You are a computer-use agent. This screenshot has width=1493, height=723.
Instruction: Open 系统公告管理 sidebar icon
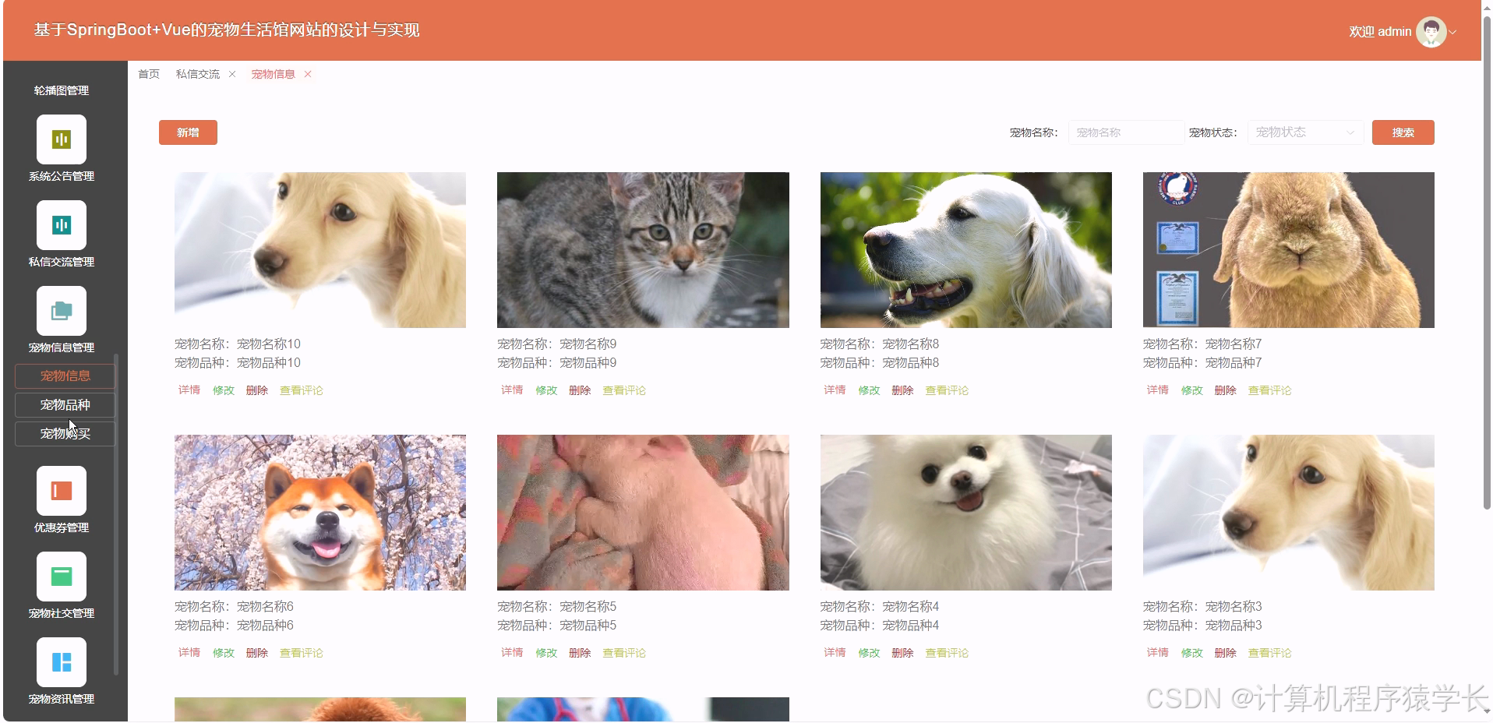pos(62,139)
